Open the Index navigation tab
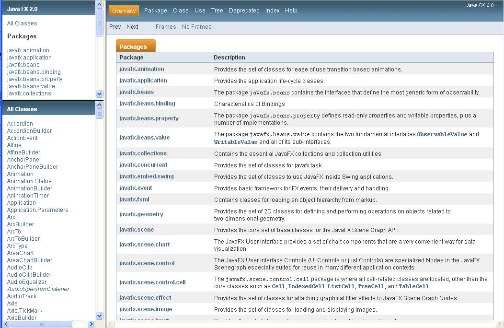 coord(272,10)
